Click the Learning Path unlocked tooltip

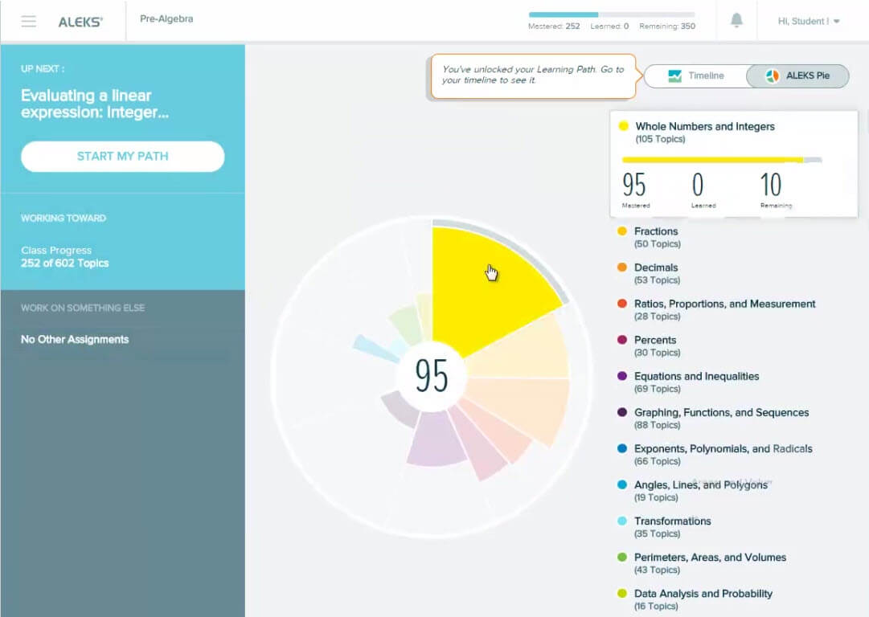pos(533,76)
